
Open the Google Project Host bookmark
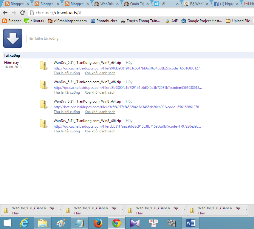[x=202, y=21]
